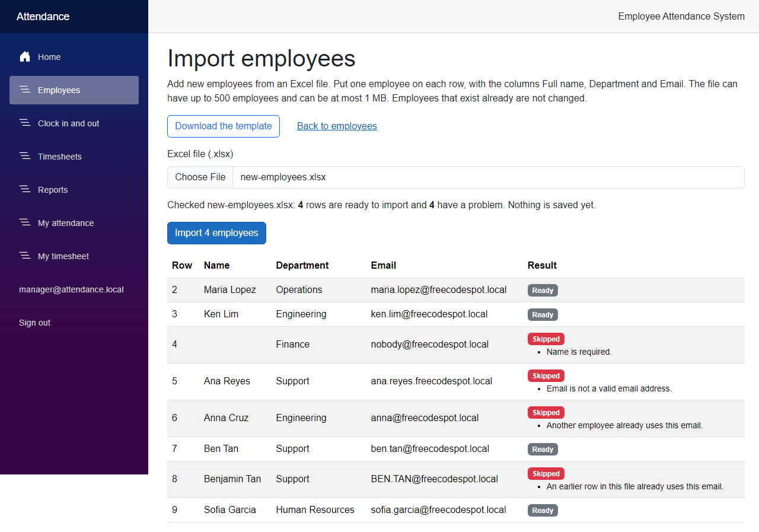Click the list icon beside Reports
Viewport: 759px width, 532px height.
[25, 189]
